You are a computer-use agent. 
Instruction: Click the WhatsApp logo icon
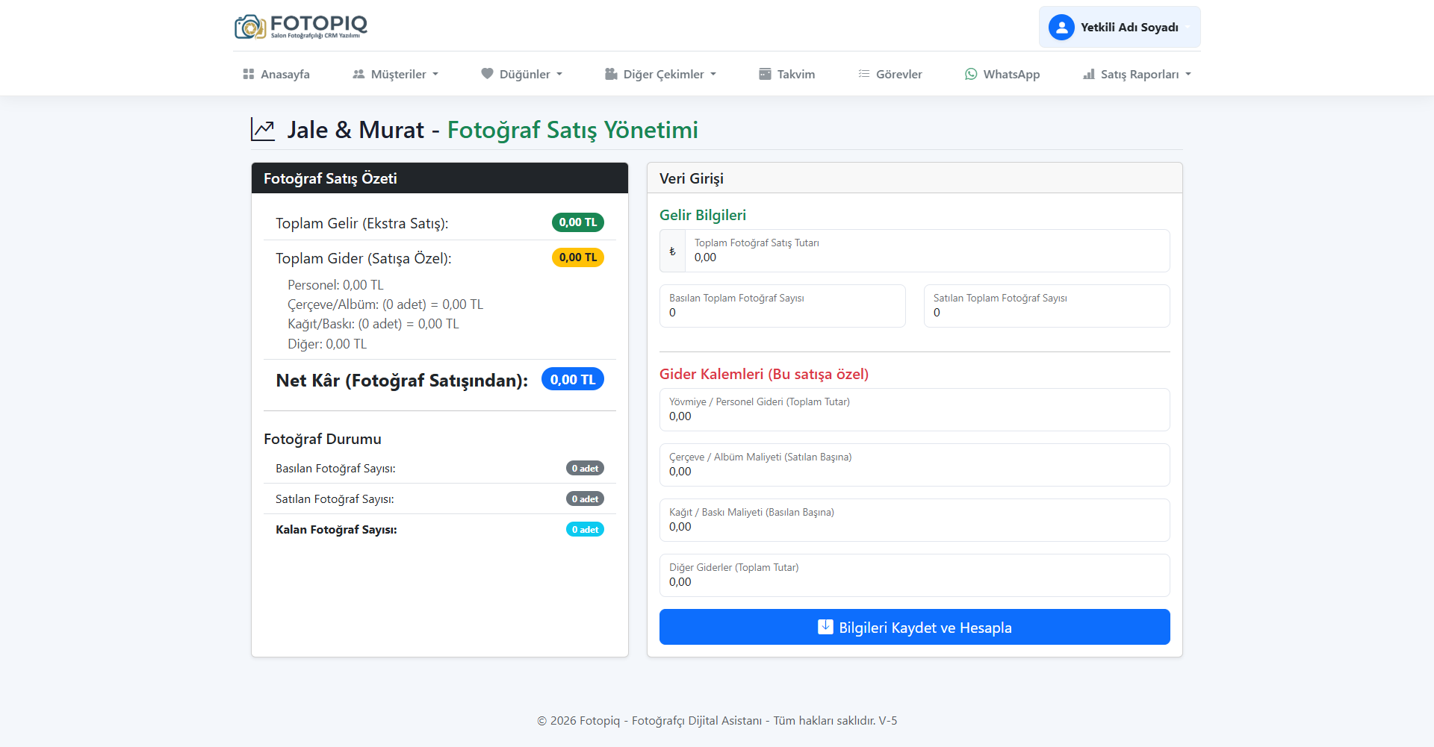[x=971, y=74]
